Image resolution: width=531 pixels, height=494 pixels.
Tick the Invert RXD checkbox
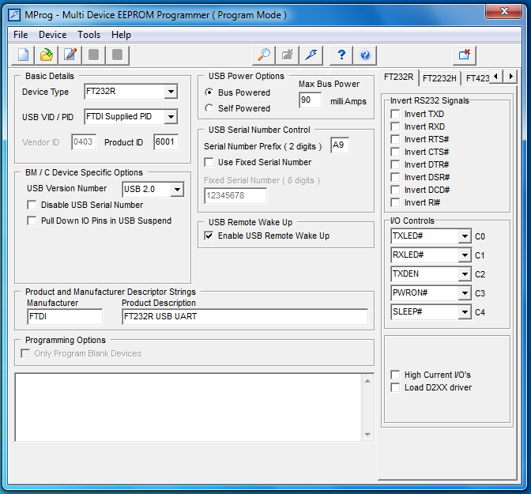[x=395, y=126]
